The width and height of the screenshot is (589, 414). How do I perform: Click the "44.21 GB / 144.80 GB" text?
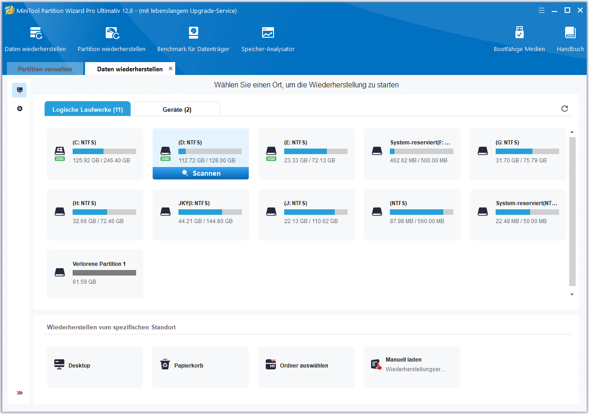[206, 221]
